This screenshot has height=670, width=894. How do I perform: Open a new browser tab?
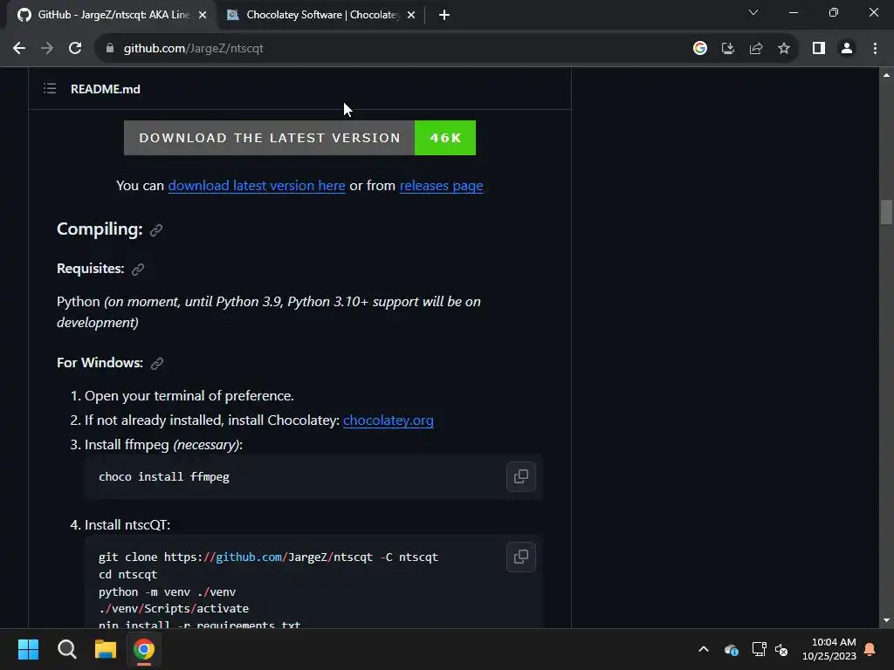[x=444, y=15]
